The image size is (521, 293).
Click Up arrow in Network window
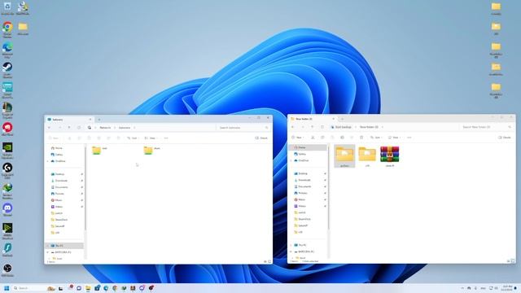(x=69, y=128)
